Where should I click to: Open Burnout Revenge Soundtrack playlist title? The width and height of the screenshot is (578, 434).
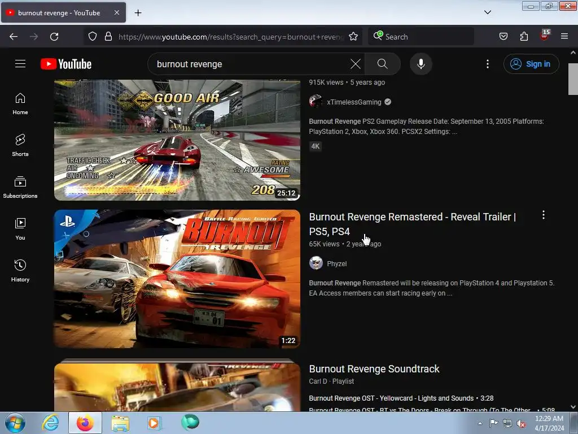pos(374,368)
